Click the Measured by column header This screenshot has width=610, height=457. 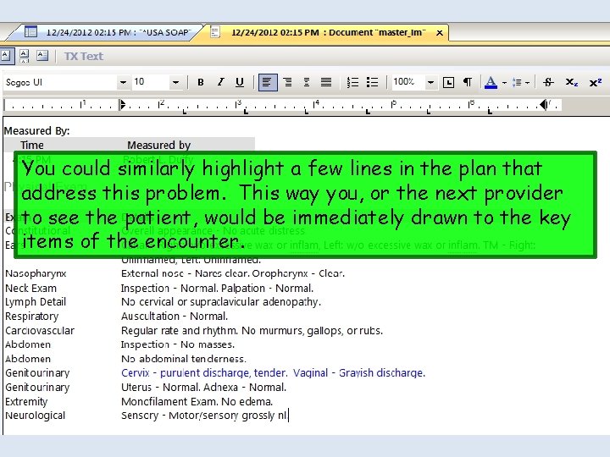click(158, 145)
